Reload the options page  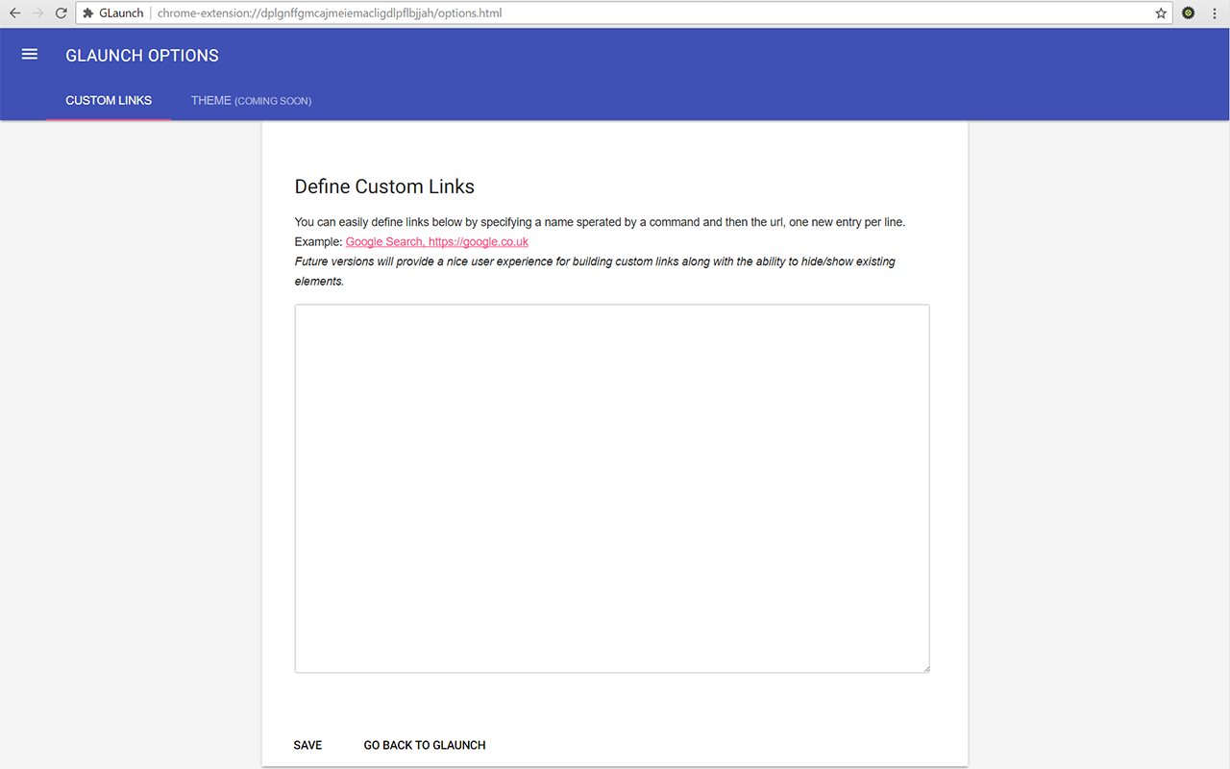pyautogui.click(x=61, y=13)
